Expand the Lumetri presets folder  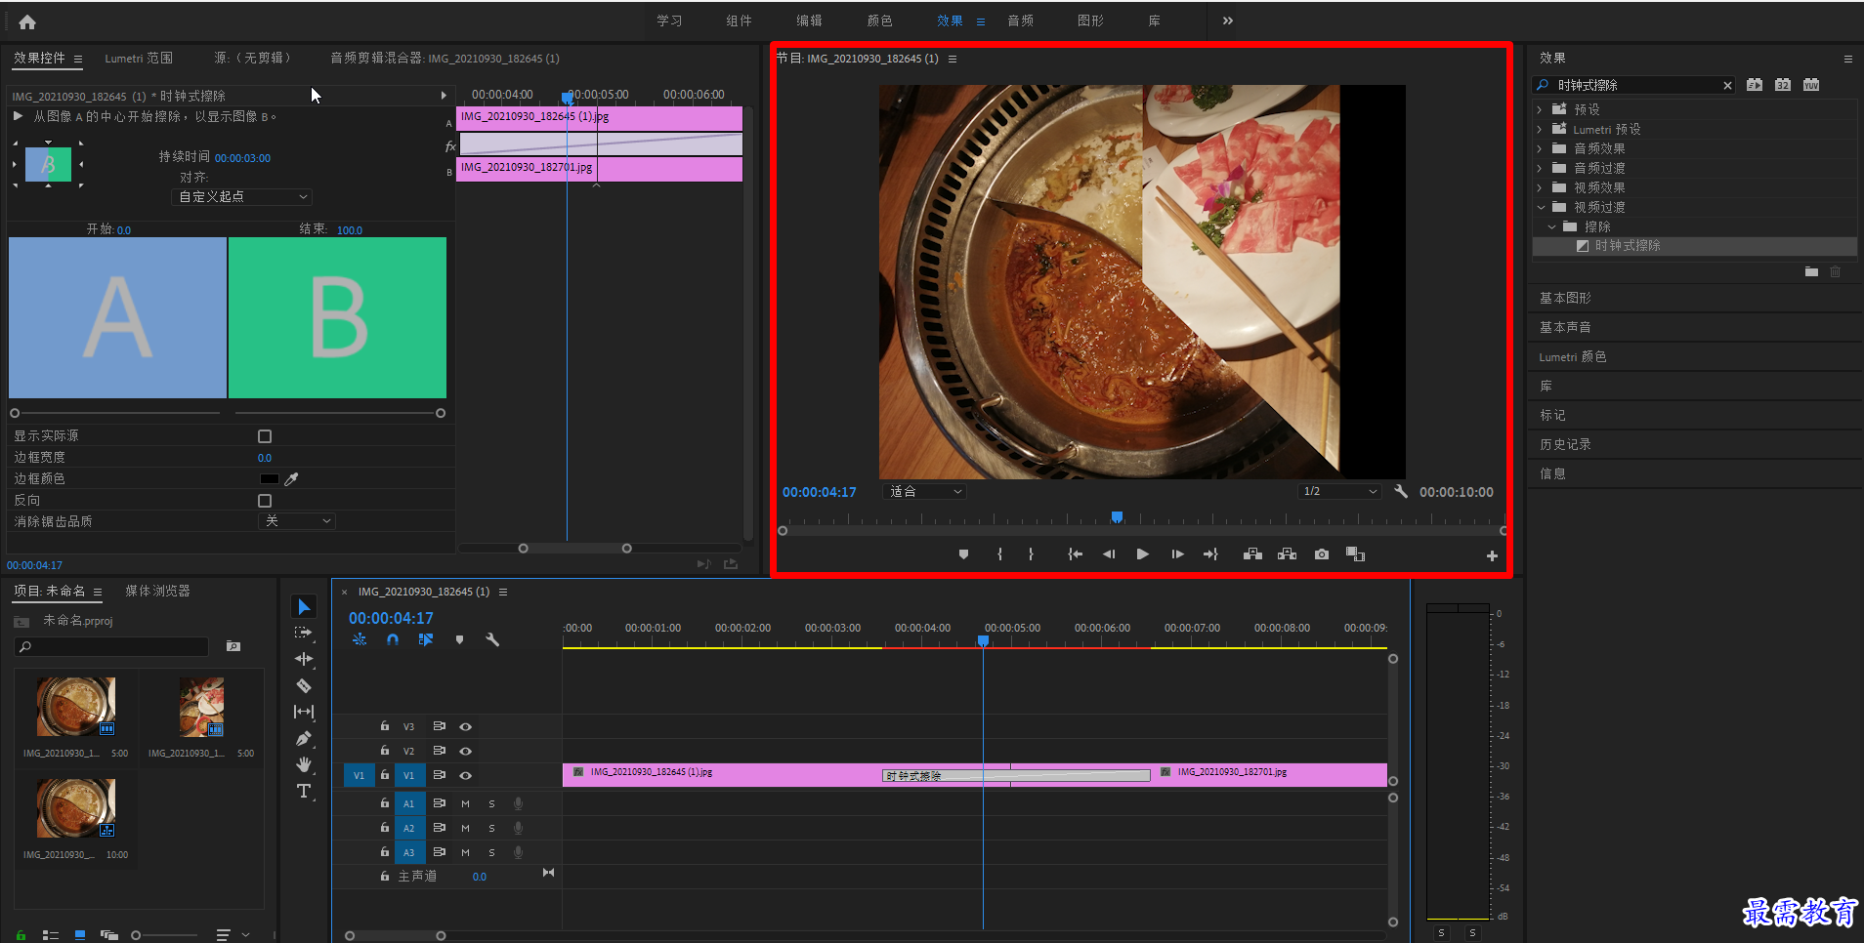click(1540, 129)
